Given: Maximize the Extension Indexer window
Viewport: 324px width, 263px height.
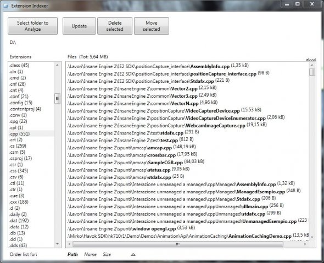Looking at the screenshot, I should click(x=297, y=4).
